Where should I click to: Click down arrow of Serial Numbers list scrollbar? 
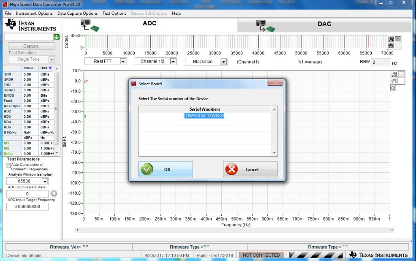(x=275, y=153)
